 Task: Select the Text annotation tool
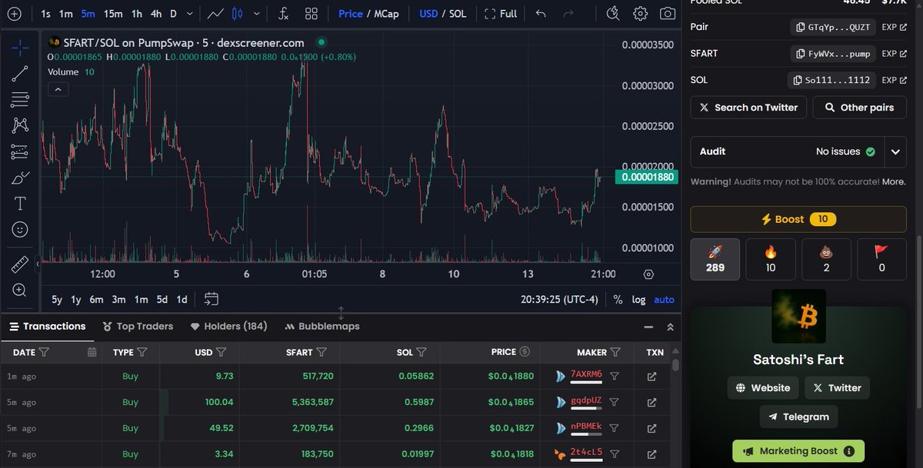pyautogui.click(x=19, y=203)
